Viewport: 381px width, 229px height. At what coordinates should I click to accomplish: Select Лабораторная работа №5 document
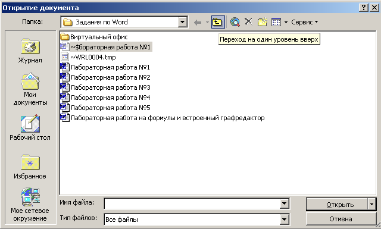click(105, 108)
